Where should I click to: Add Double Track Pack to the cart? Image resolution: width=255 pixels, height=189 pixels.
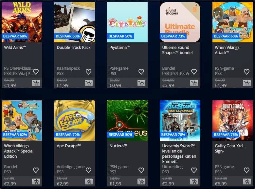coord(89,83)
